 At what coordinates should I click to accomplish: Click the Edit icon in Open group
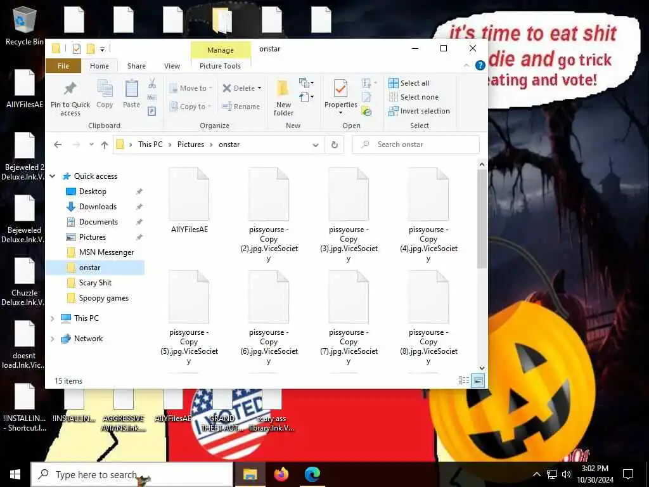(367, 97)
